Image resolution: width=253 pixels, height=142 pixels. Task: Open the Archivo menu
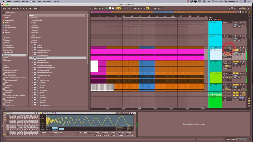pos(16,2)
